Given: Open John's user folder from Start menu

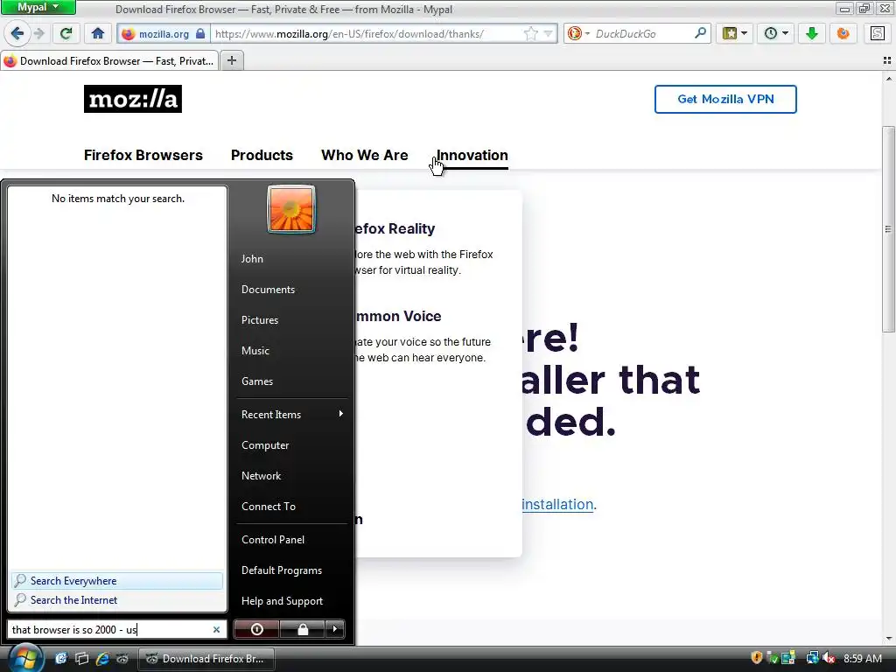Looking at the screenshot, I should pos(252,259).
